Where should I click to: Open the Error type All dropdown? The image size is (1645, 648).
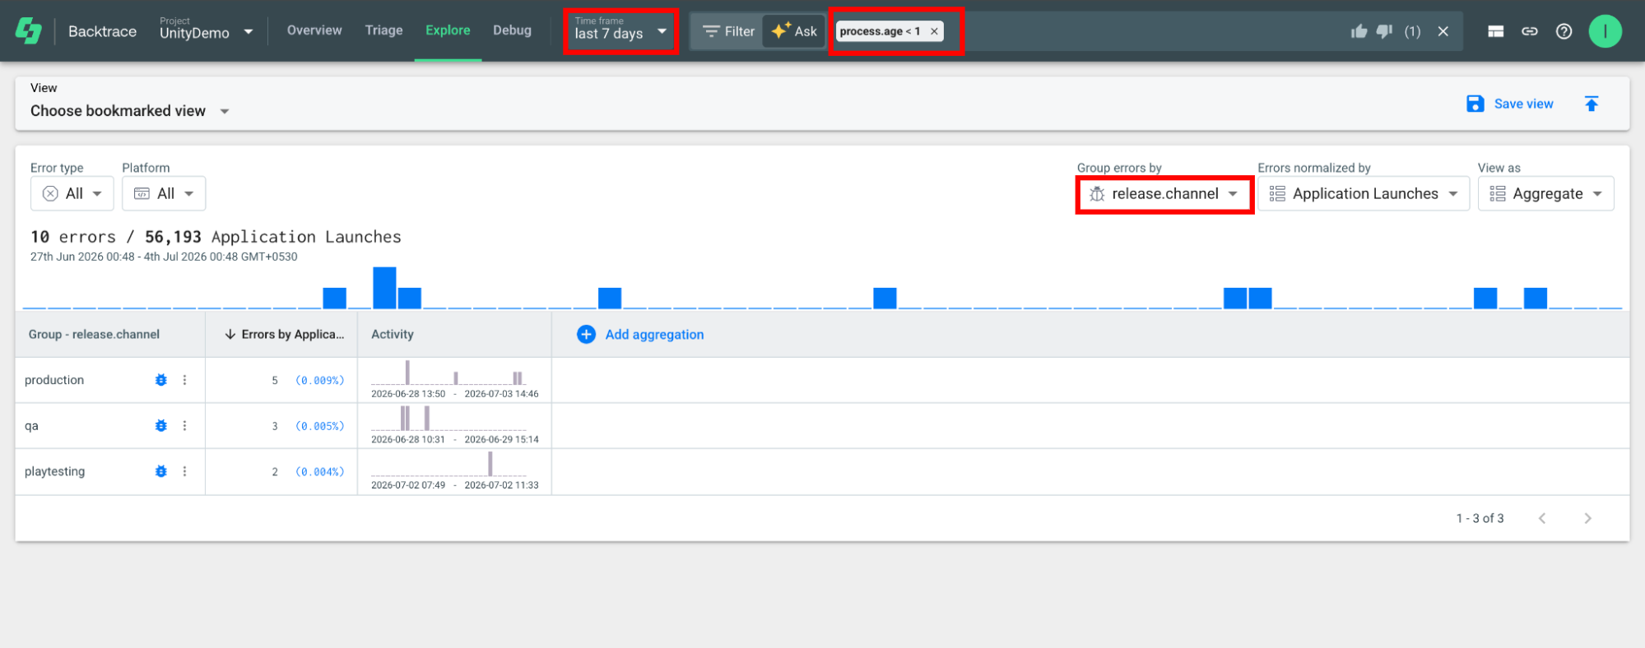pyautogui.click(x=72, y=193)
